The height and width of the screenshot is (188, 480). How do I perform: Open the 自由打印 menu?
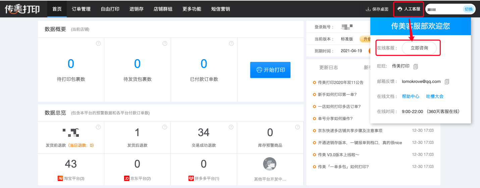click(110, 9)
